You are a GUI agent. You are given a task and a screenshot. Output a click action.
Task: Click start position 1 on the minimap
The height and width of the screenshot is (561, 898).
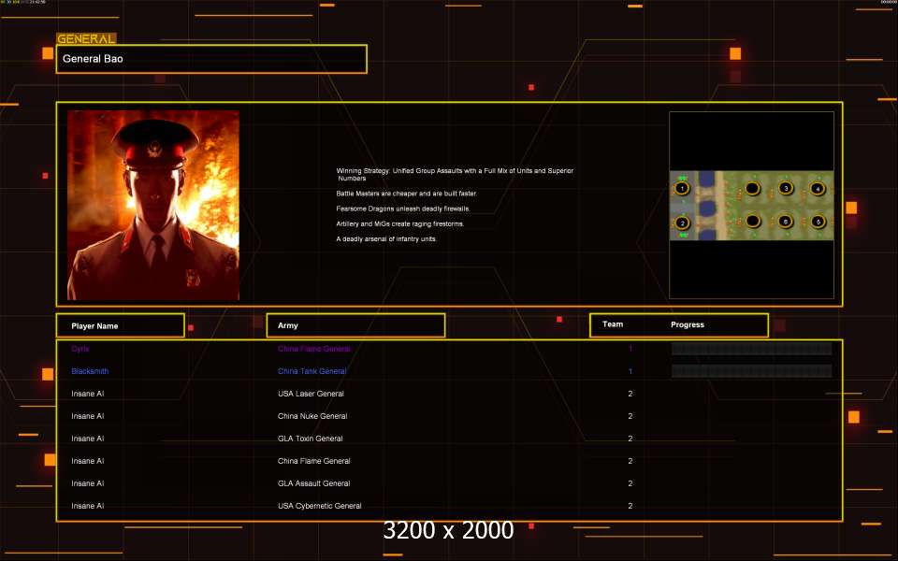click(683, 189)
